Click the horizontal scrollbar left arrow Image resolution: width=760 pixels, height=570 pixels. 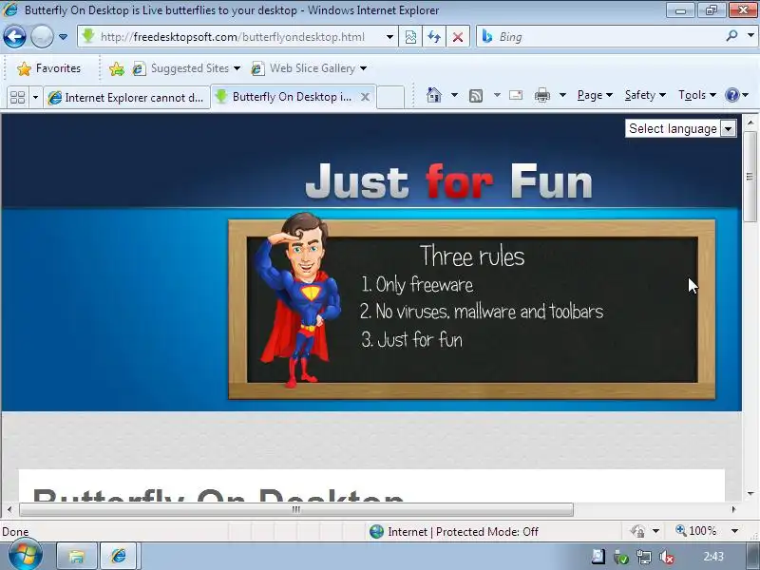pyautogui.click(x=9, y=509)
